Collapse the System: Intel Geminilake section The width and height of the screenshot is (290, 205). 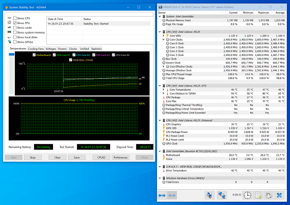[x=160, y=16]
